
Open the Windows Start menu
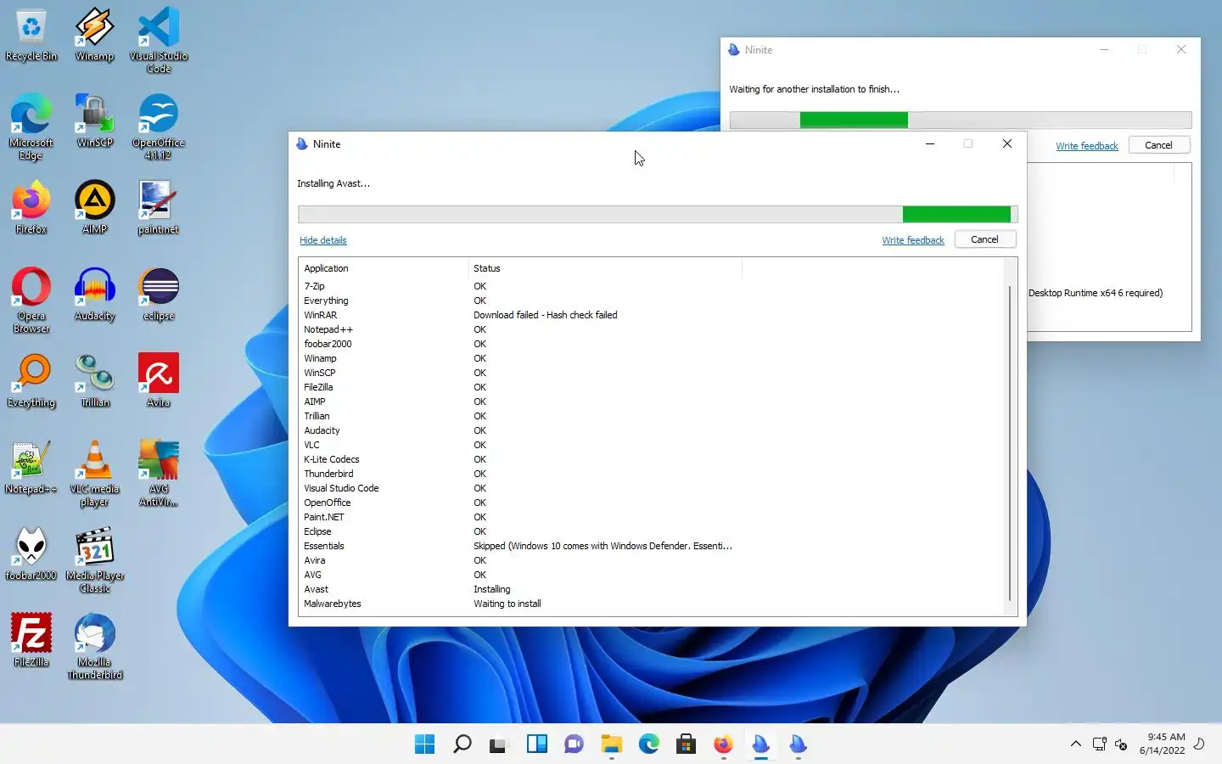click(424, 744)
